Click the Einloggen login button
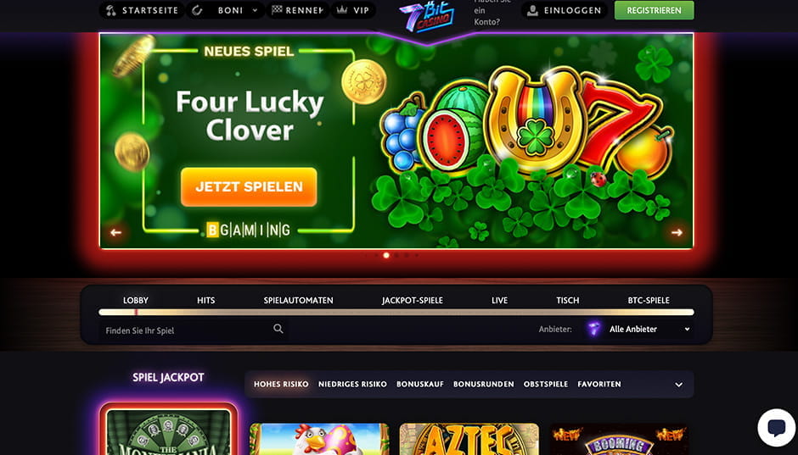Screen dimensions: 798x455 click(x=565, y=10)
